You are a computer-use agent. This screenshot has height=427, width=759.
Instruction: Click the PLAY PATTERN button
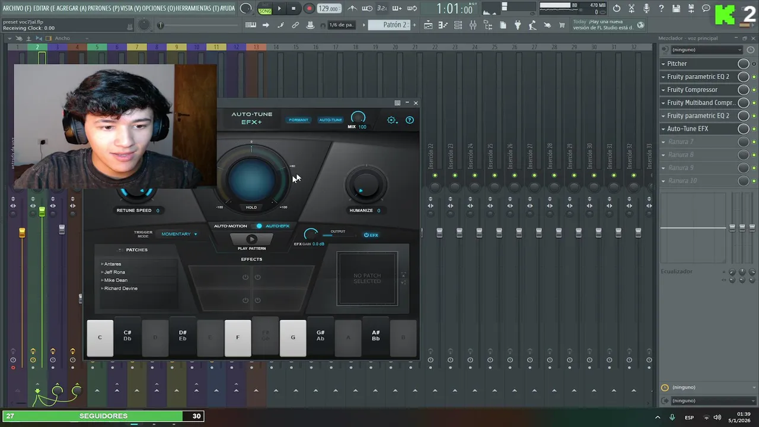[x=251, y=240]
